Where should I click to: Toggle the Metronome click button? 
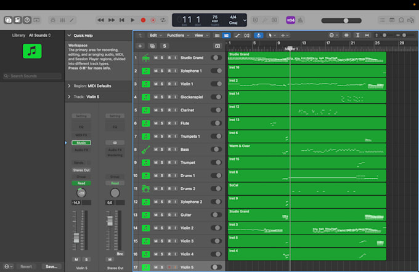point(300,20)
